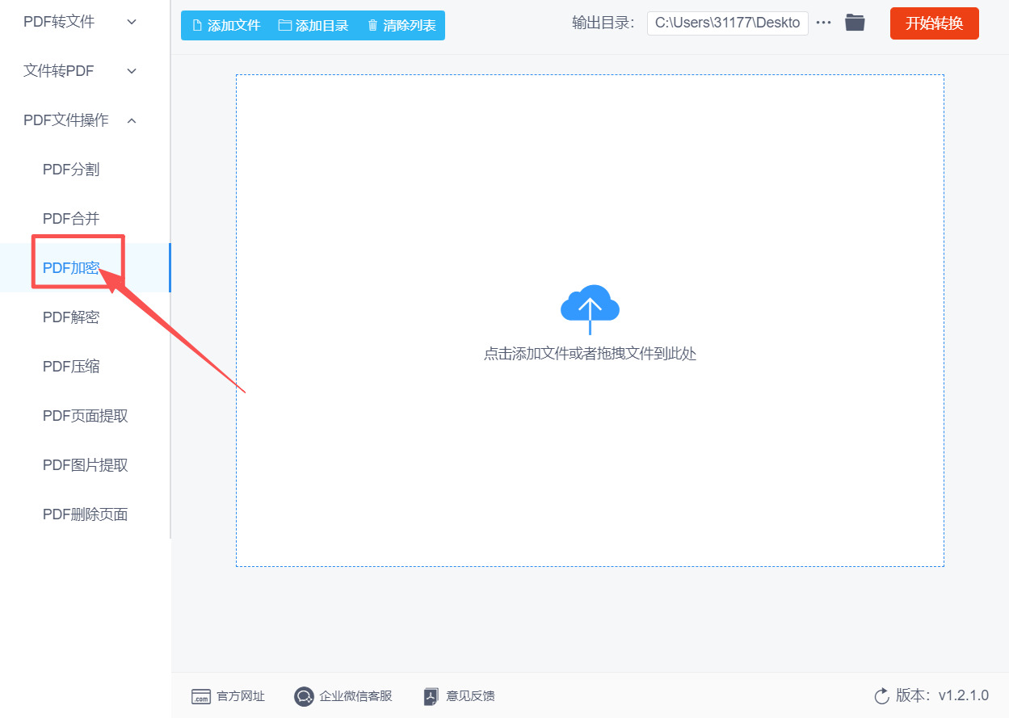Viewport: 1009px width, 718px height.
Task: Expand the PDF转文件 section chevron
Action: tap(132, 22)
